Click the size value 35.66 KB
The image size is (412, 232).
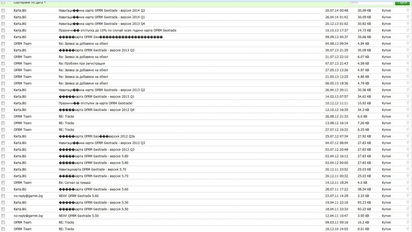[364, 37]
